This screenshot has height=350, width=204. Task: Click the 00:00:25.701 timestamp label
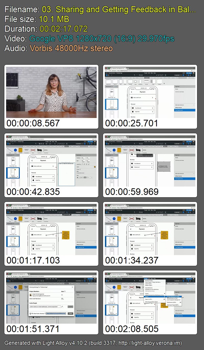tap(132, 123)
